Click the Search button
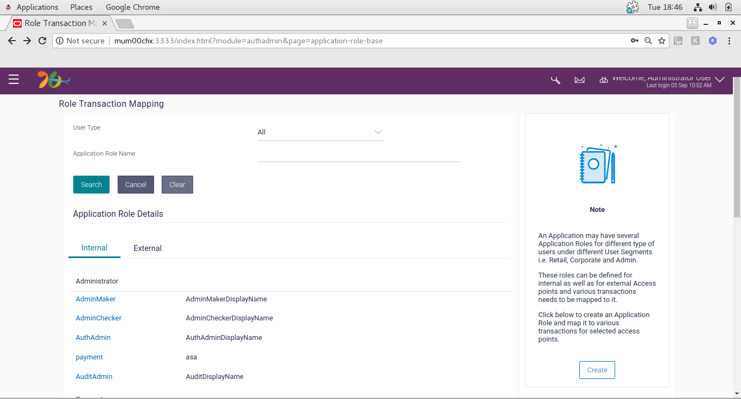Viewport: 741px width, 399px height. [x=91, y=184]
